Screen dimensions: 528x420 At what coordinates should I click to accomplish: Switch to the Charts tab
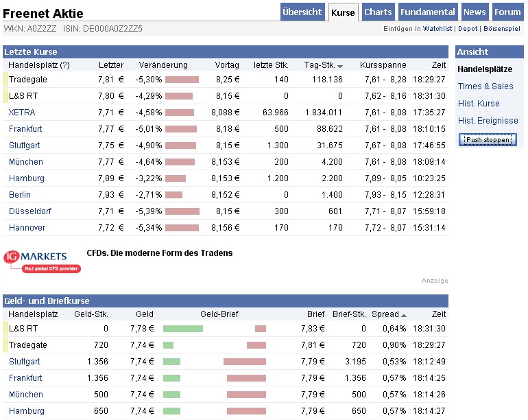click(x=378, y=12)
